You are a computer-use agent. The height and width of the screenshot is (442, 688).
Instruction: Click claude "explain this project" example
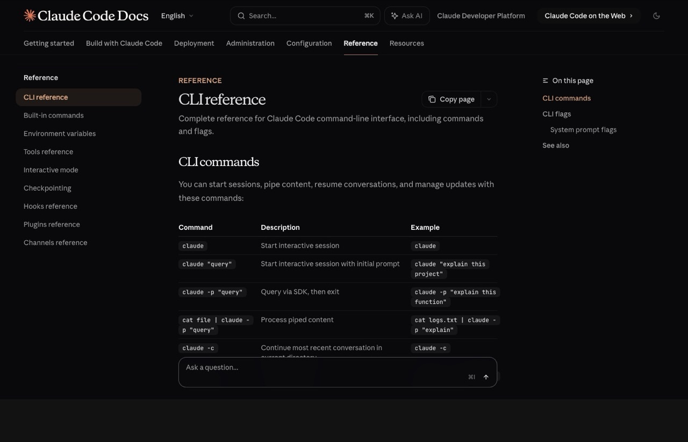(x=450, y=269)
